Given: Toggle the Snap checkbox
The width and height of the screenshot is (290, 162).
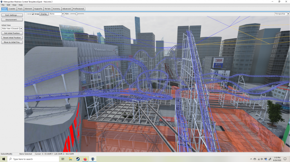Looking at the screenshot, I should click(x=33, y=14).
